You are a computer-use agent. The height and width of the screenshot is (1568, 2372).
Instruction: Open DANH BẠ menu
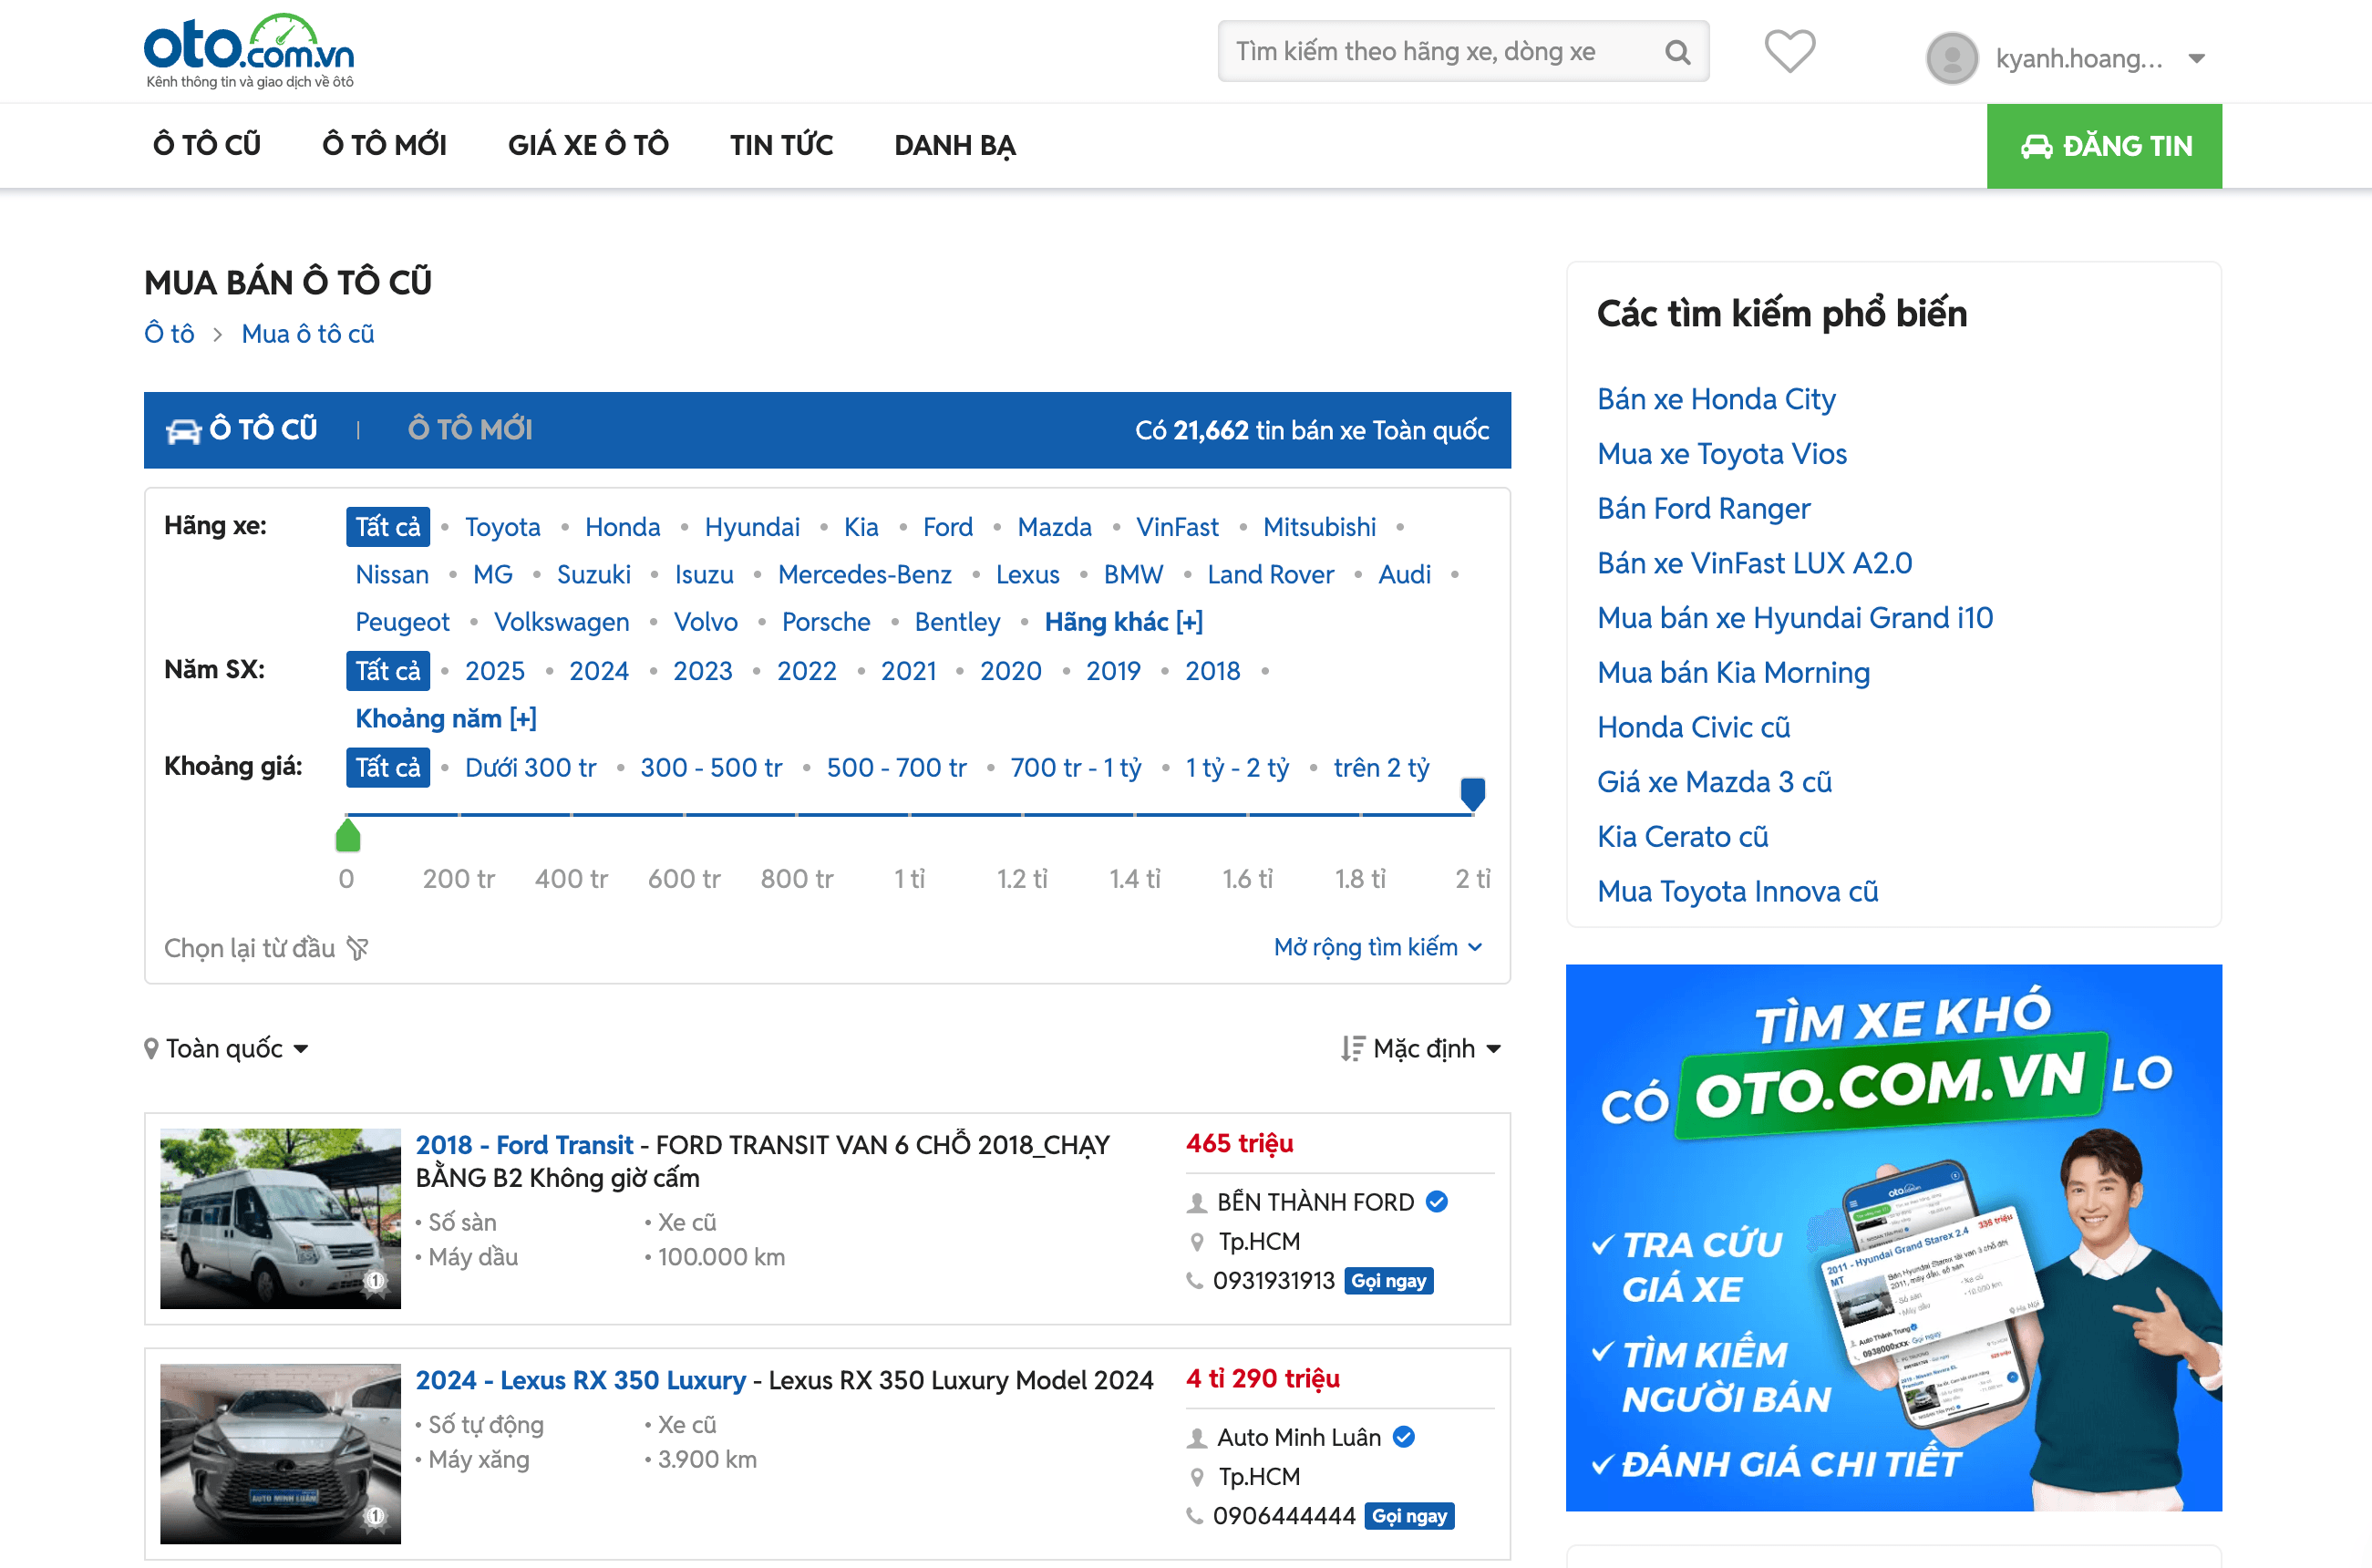(x=954, y=146)
